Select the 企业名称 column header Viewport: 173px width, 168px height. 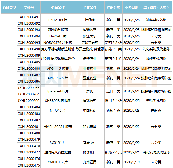[x=90, y=7]
